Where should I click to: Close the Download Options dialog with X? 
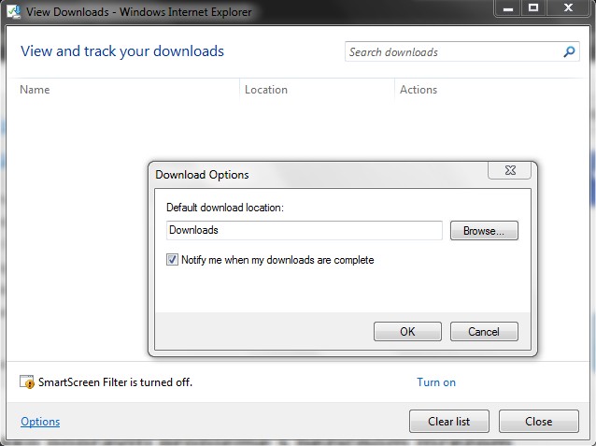click(x=510, y=171)
